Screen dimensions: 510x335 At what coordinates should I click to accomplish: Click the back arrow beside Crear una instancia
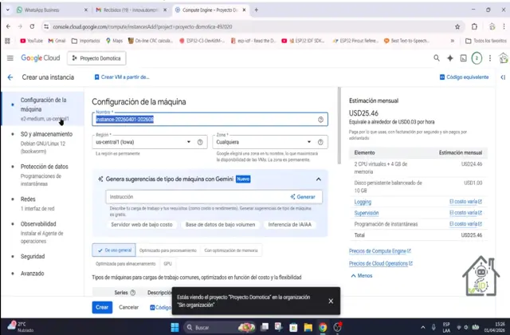coord(10,77)
